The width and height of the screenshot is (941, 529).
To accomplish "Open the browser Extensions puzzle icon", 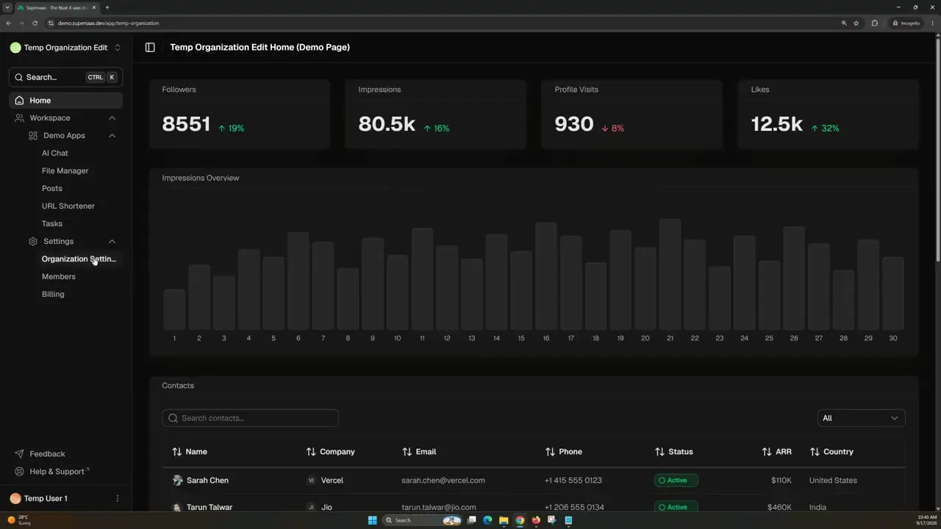I will coord(875,23).
